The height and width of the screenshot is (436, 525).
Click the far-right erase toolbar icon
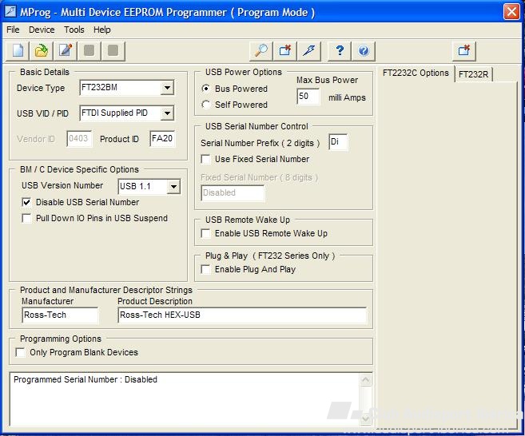[x=464, y=51]
